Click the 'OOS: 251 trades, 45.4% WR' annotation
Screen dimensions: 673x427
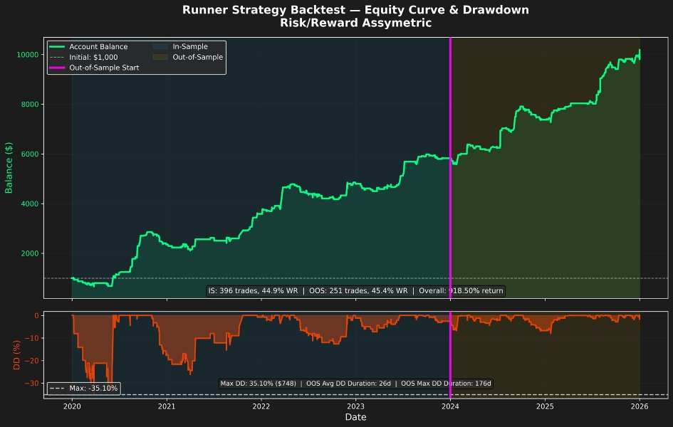click(x=358, y=290)
